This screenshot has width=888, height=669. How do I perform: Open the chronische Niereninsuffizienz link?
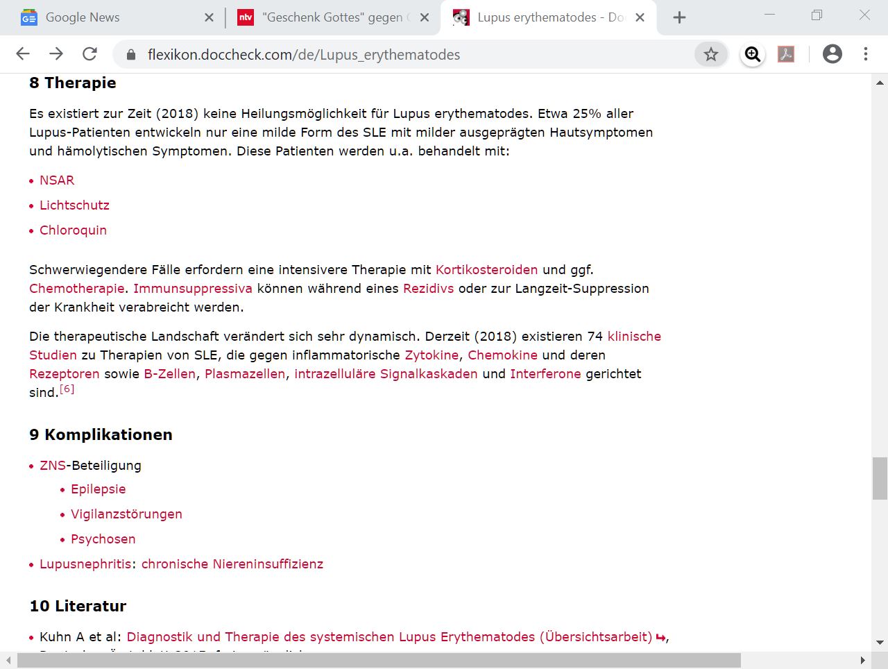pyautogui.click(x=232, y=564)
